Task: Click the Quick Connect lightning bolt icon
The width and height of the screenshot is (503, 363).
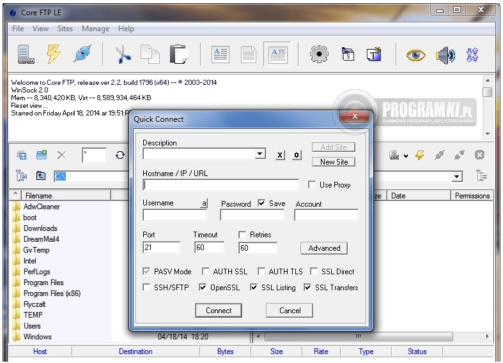Action: pyautogui.click(x=54, y=54)
